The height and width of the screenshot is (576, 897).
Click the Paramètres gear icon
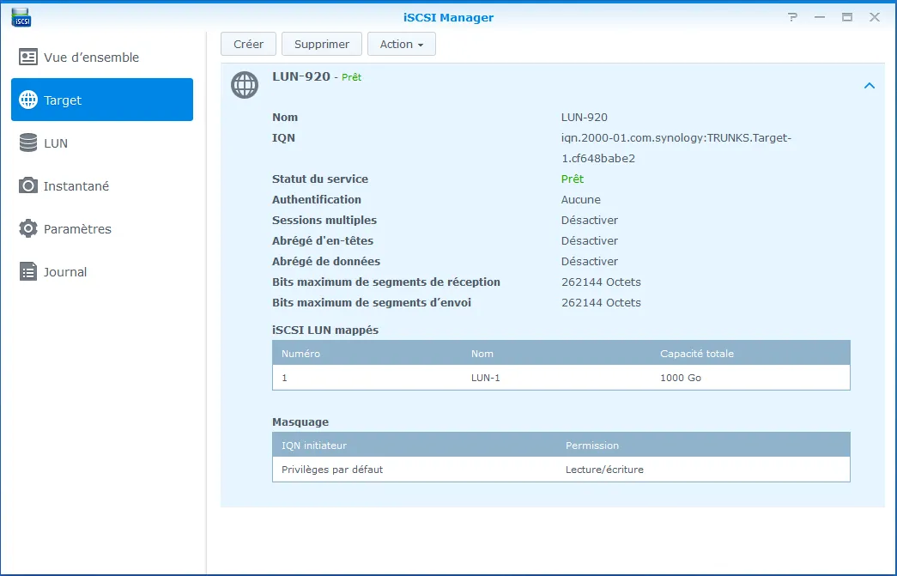(x=28, y=229)
